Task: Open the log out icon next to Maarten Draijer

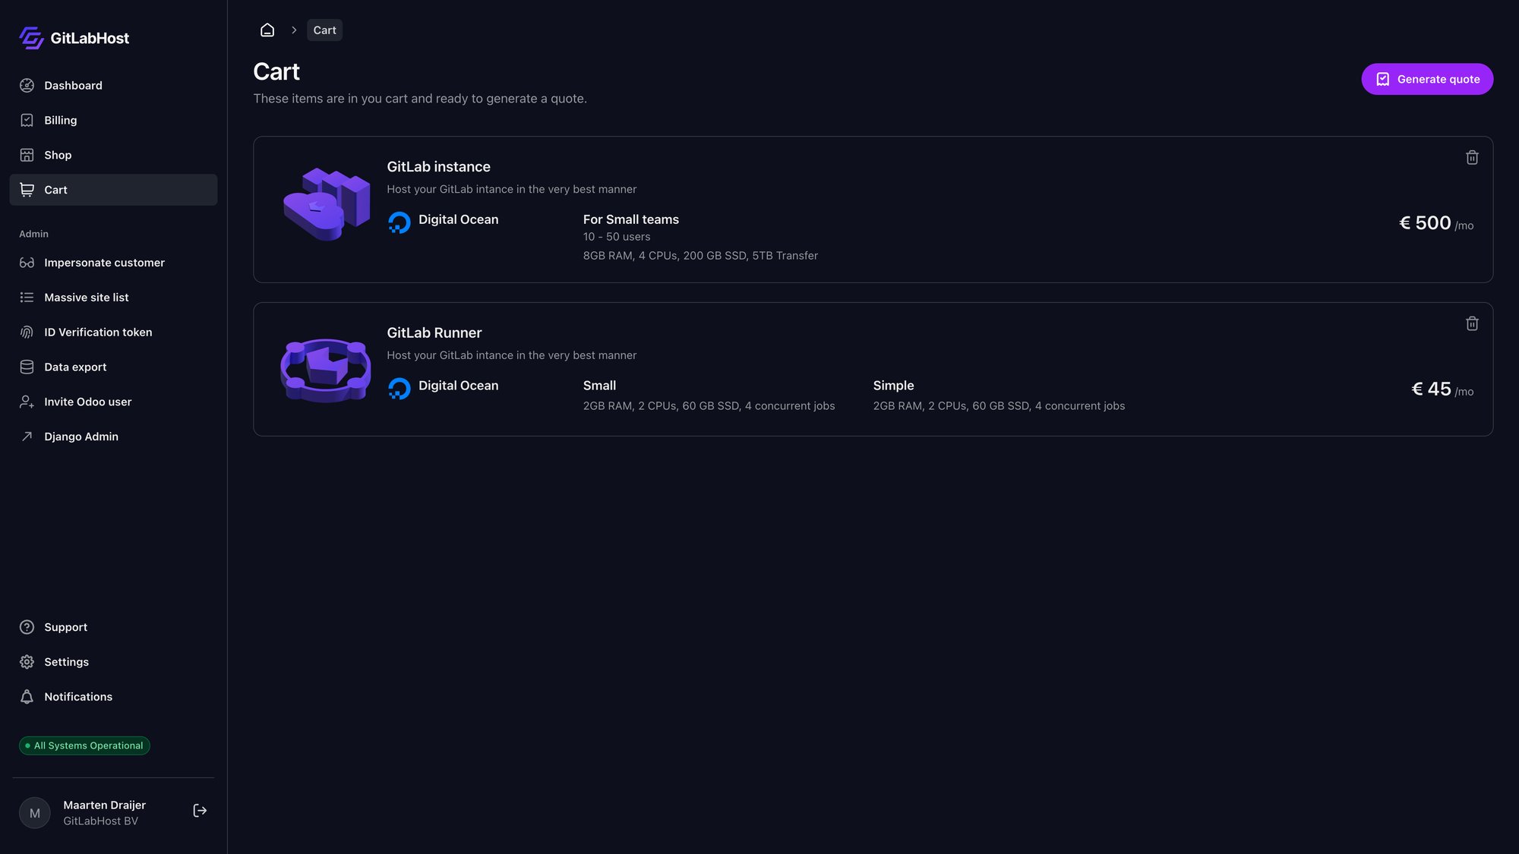Action: (200, 810)
